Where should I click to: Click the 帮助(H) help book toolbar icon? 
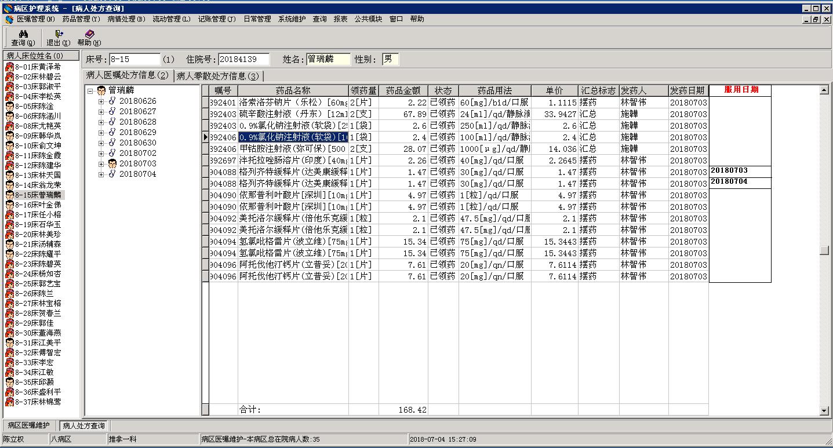(x=89, y=34)
